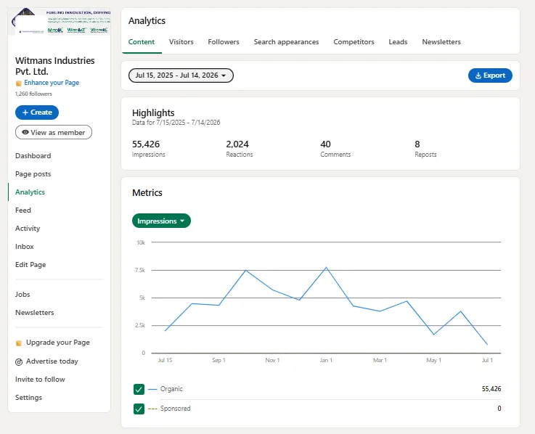Open Settings in sidebar
The width and height of the screenshot is (535, 434).
pos(28,398)
